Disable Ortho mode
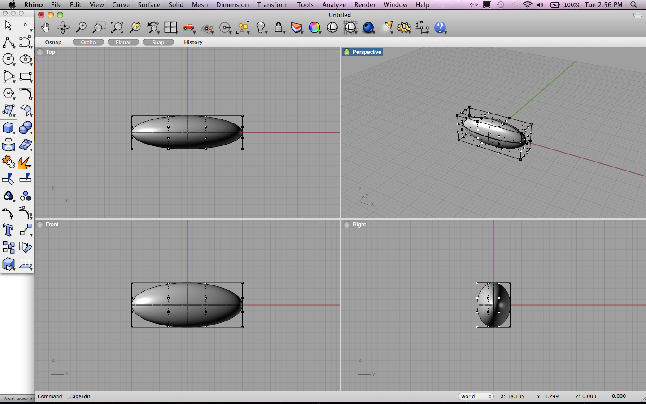Image resolution: width=646 pixels, height=404 pixels. pos(88,42)
